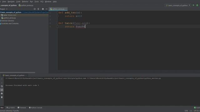Open the Navigate menu
Image resolution: width=200 pixels, height=112 pixels.
coord(11,2)
